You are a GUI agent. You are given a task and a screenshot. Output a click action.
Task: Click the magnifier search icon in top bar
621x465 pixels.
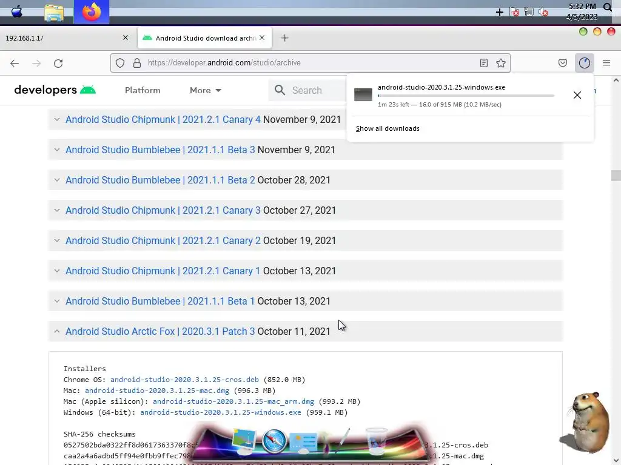[608, 7]
